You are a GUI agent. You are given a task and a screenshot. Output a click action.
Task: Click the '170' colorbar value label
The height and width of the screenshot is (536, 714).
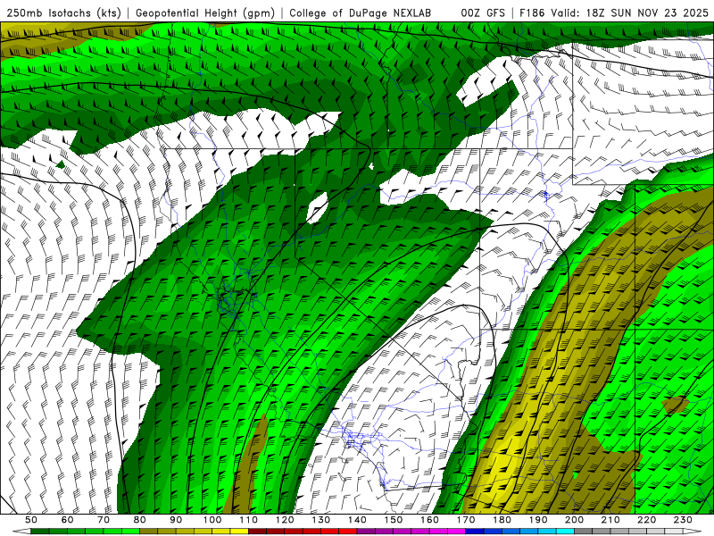click(x=466, y=520)
